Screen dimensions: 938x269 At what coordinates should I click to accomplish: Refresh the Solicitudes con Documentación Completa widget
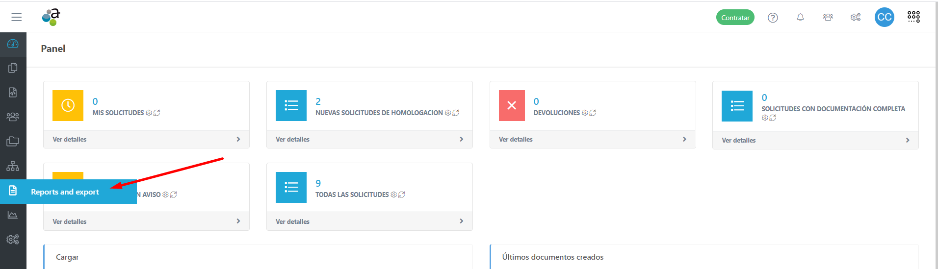pyautogui.click(x=773, y=118)
